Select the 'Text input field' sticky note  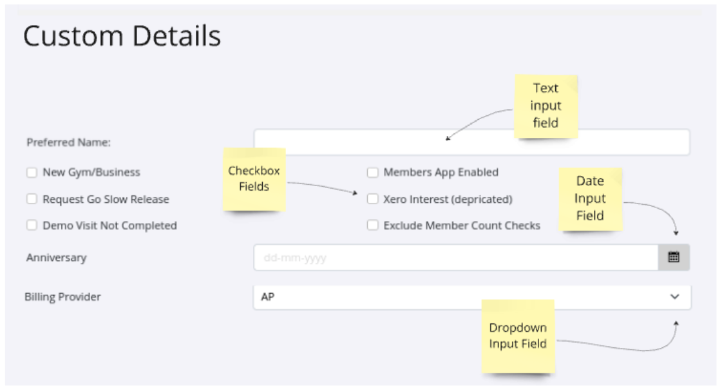click(546, 106)
